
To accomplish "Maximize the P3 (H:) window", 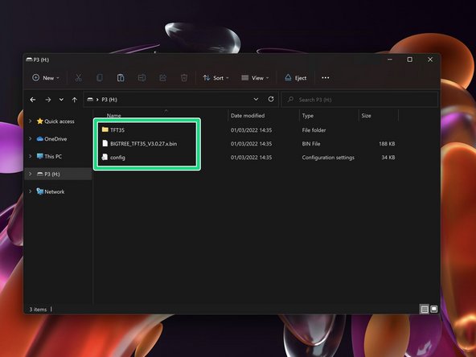I will [x=410, y=59].
